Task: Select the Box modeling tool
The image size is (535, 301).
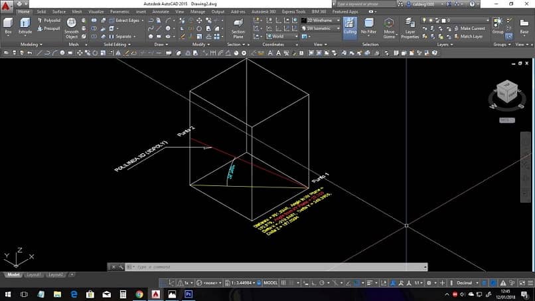Action: tap(8, 27)
